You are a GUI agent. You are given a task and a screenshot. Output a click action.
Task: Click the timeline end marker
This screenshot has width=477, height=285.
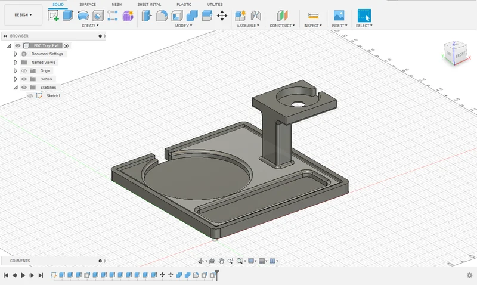pos(216,275)
